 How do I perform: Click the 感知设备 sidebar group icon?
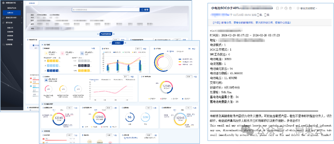(3, 22)
